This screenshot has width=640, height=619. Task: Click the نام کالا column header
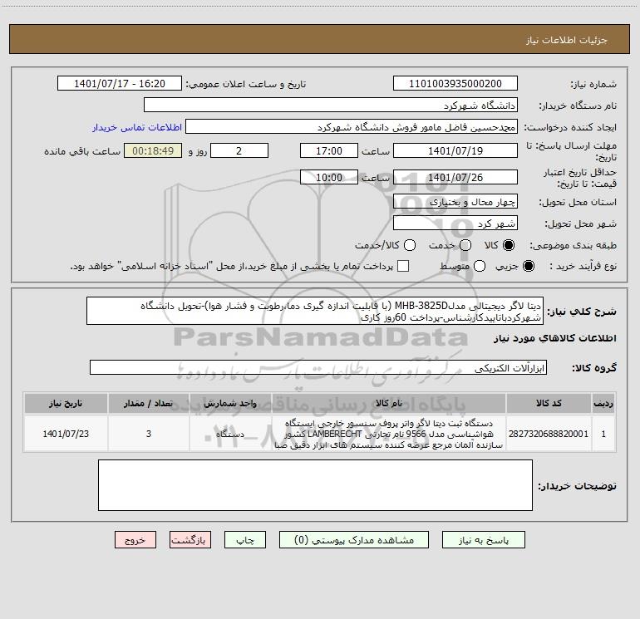click(x=389, y=403)
